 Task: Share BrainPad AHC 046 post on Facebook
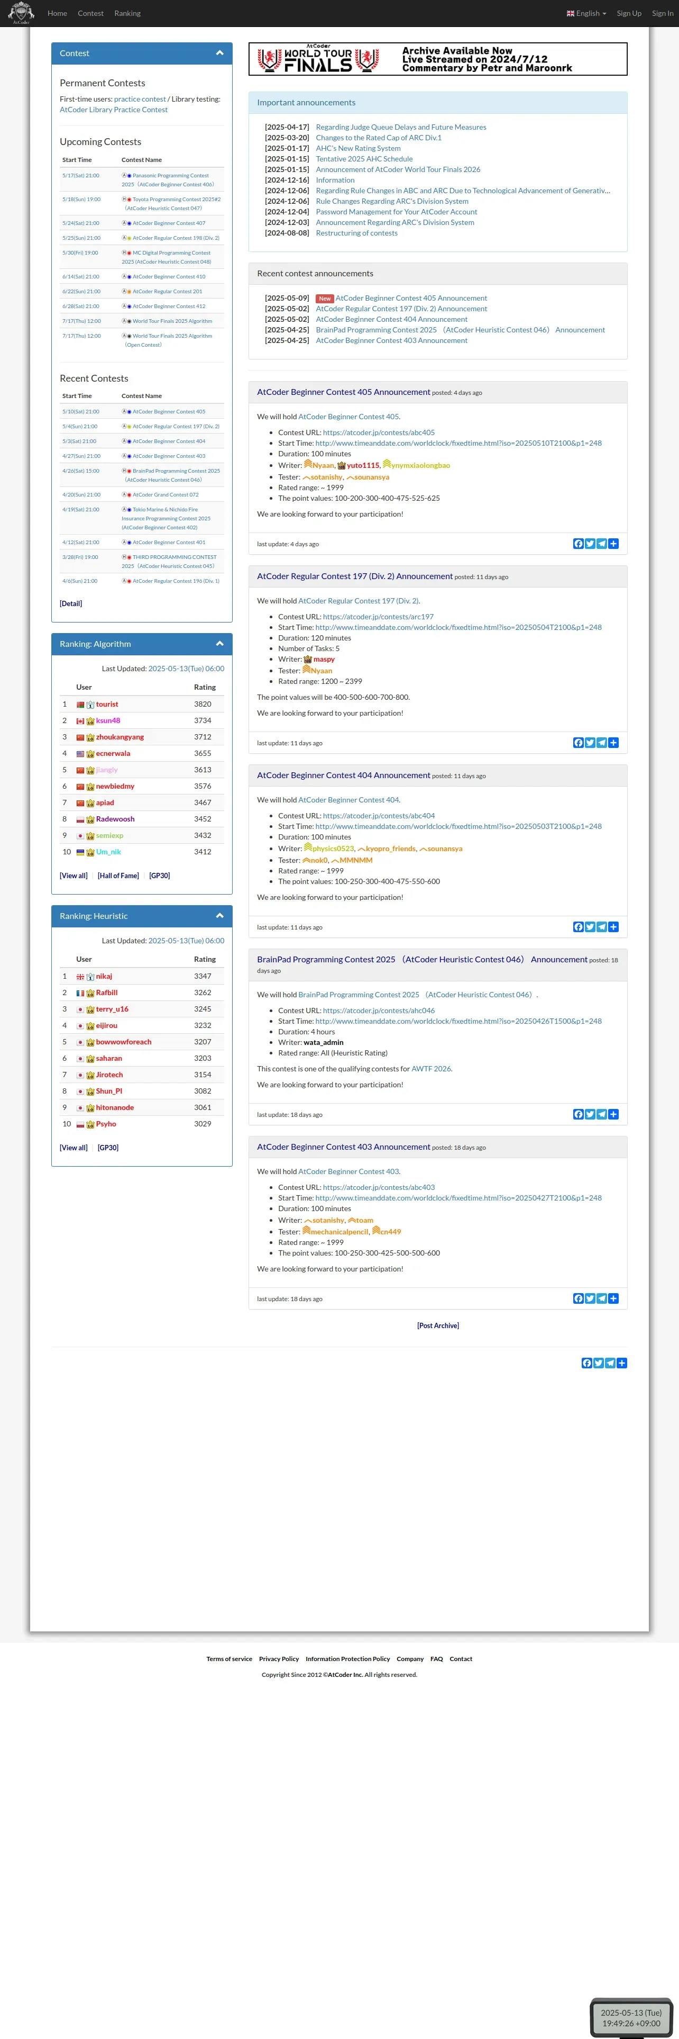pyautogui.click(x=578, y=1114)
